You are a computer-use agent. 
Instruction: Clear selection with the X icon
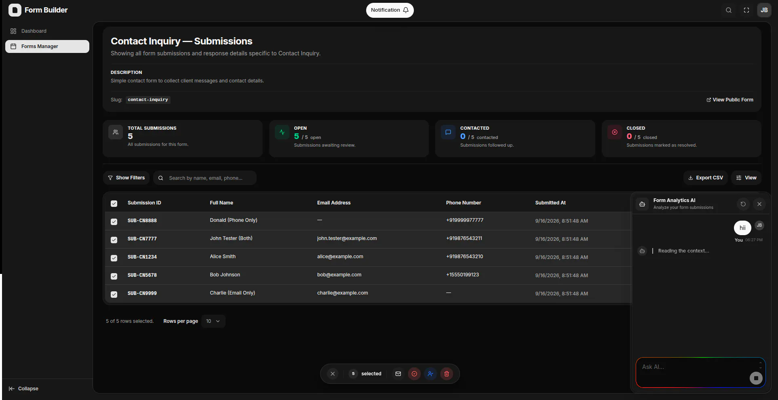click(333, 374)
